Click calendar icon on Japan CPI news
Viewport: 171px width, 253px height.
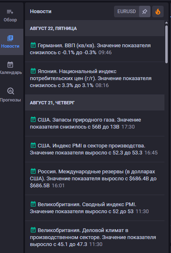[x=33, y=71]
